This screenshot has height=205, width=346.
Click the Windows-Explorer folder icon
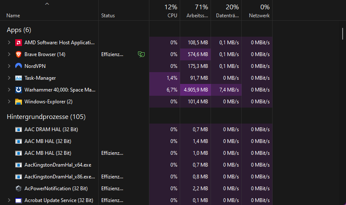coord(19,102)
